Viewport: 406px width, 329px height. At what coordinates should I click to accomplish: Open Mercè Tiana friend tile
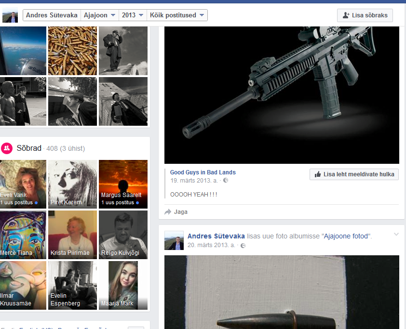click(23, 235)
